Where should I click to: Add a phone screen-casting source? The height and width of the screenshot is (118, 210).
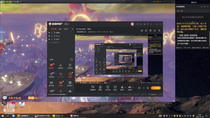coord(108,88)
